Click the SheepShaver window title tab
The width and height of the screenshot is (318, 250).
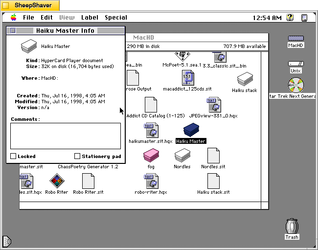[x=30, y=5]
